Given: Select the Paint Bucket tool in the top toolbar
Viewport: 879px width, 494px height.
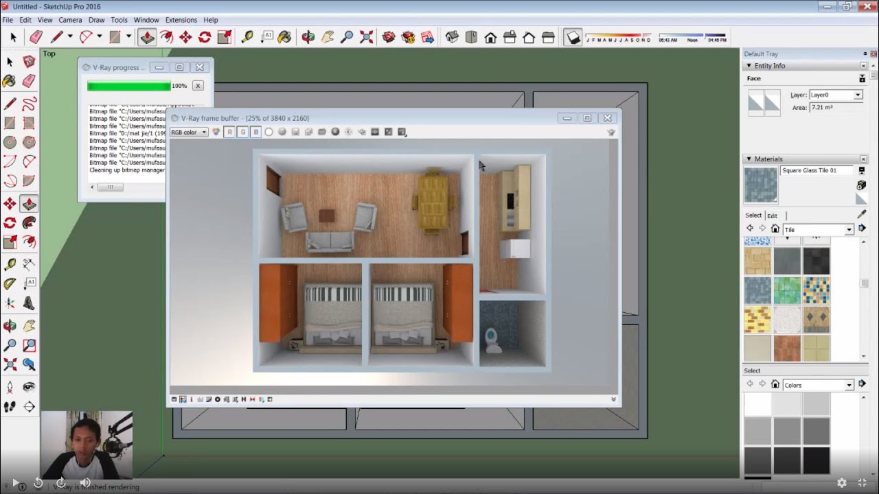Looking at the screenshot, I should [284, 37].
